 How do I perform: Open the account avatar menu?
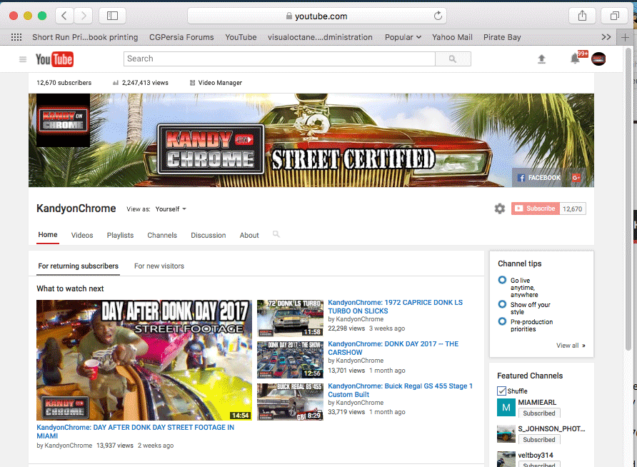pyautogui.click(x=598, y=59)
